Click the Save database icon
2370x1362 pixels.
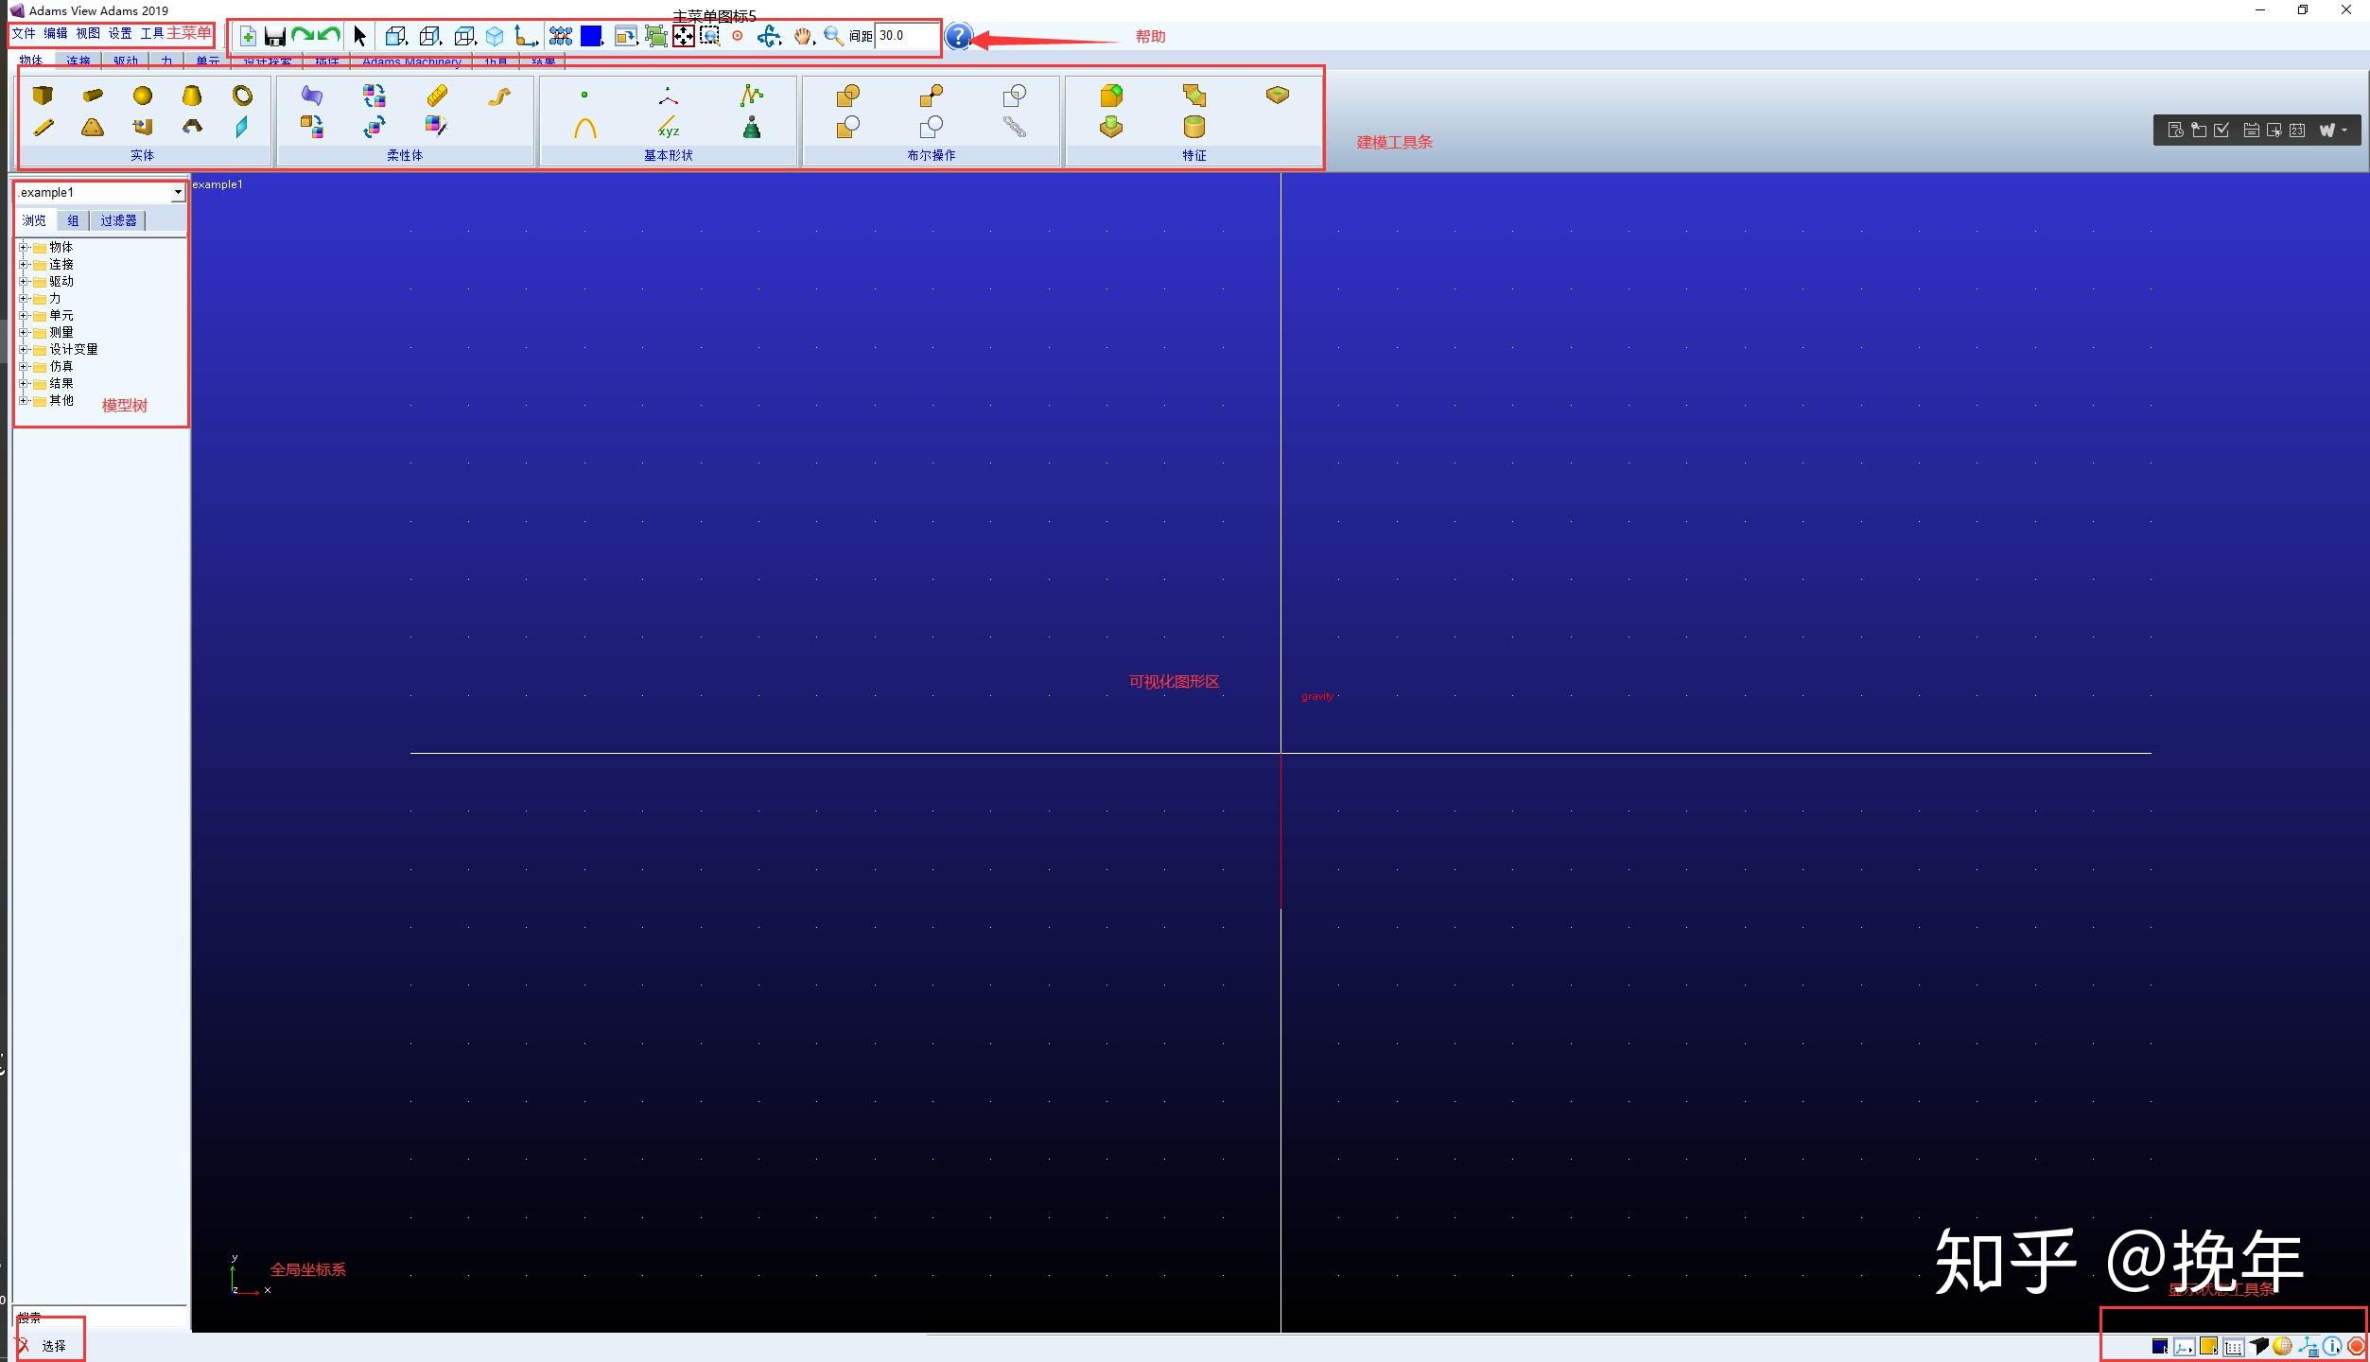275,36
